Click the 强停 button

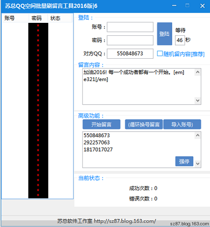pos(184,162)
